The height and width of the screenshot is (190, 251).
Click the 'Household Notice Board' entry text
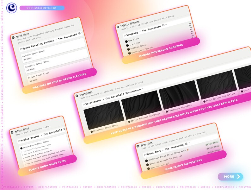point(36,144)
